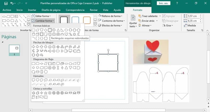Choose the sun shape

pos(75,34)
